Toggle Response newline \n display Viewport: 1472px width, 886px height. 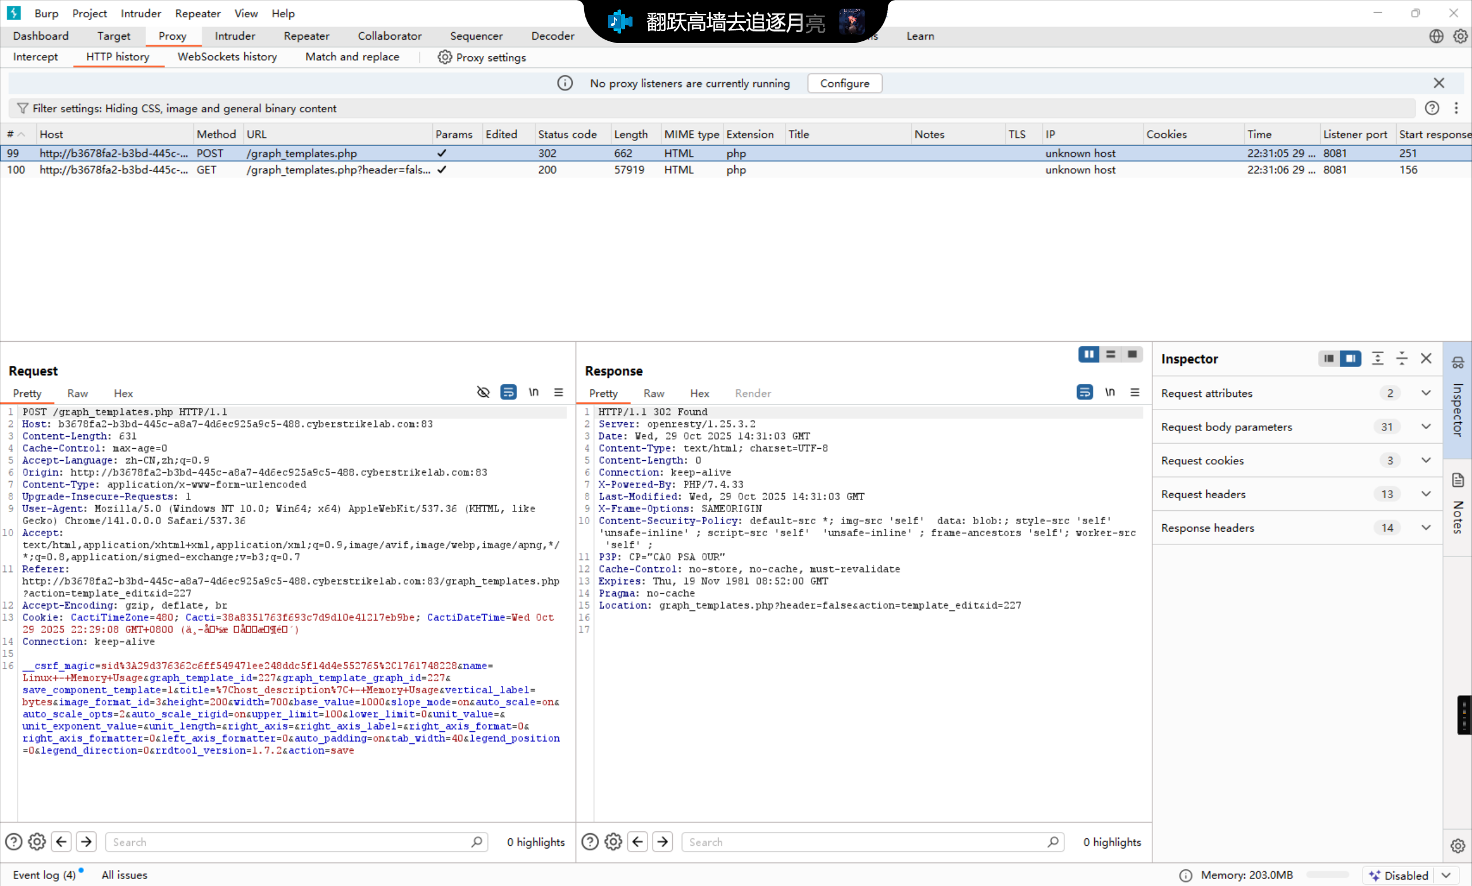(x=1109, y=392)
